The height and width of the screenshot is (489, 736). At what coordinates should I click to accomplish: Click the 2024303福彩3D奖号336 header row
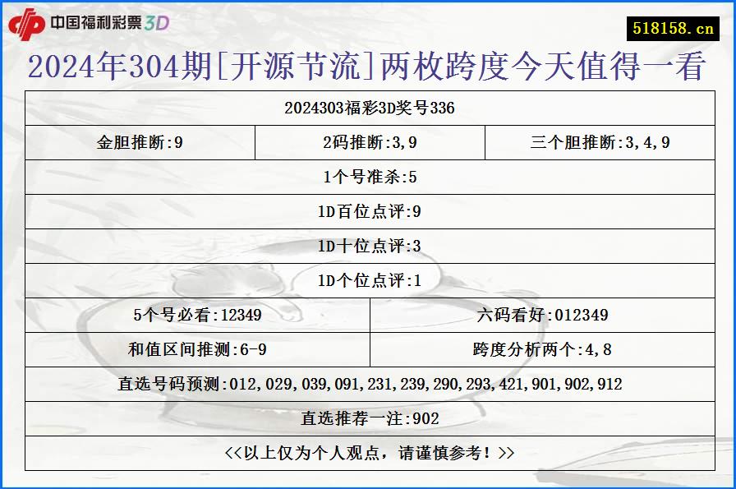(368, 107)
